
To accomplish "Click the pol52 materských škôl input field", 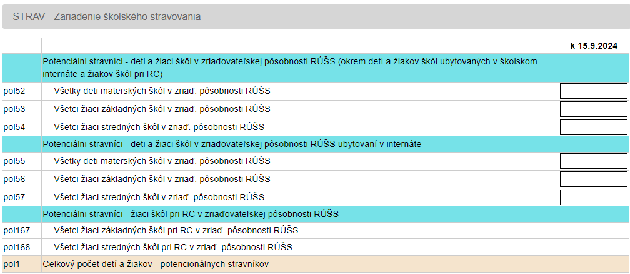I will 594,91.
